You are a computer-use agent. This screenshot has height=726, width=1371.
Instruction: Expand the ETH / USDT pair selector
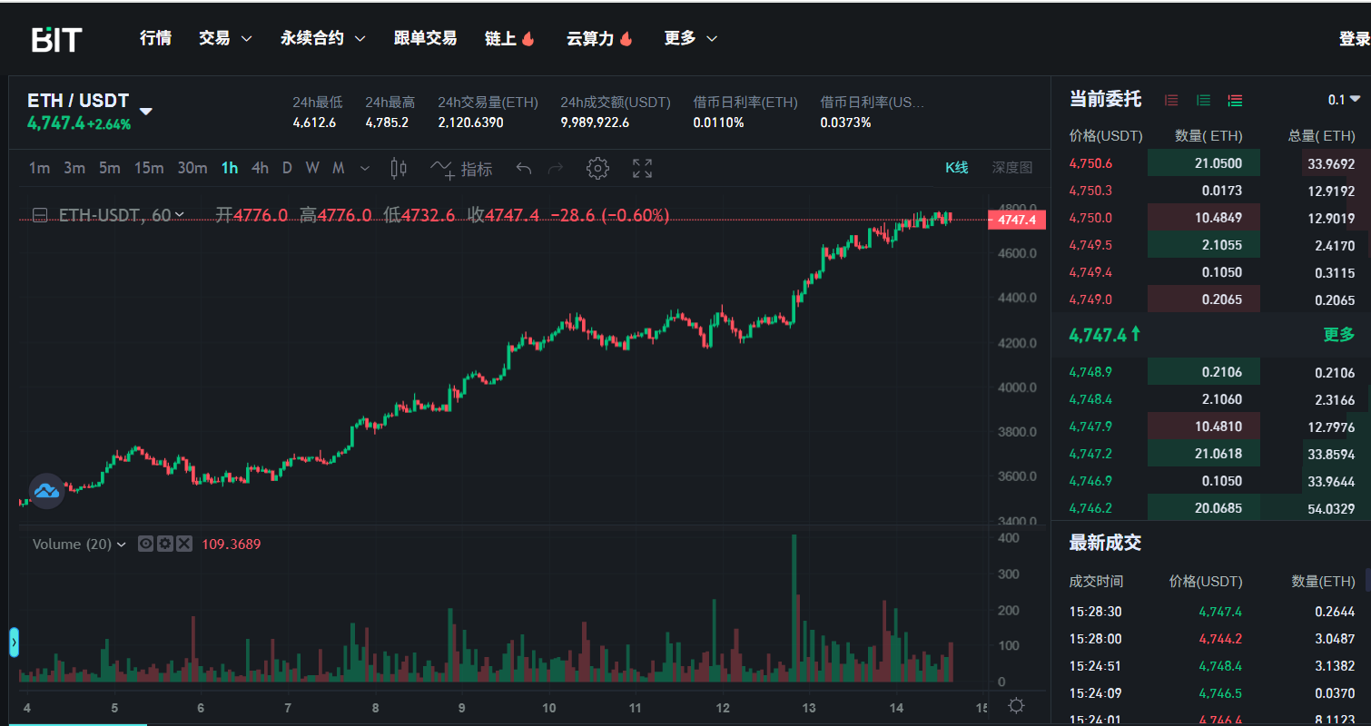point(145,112)
